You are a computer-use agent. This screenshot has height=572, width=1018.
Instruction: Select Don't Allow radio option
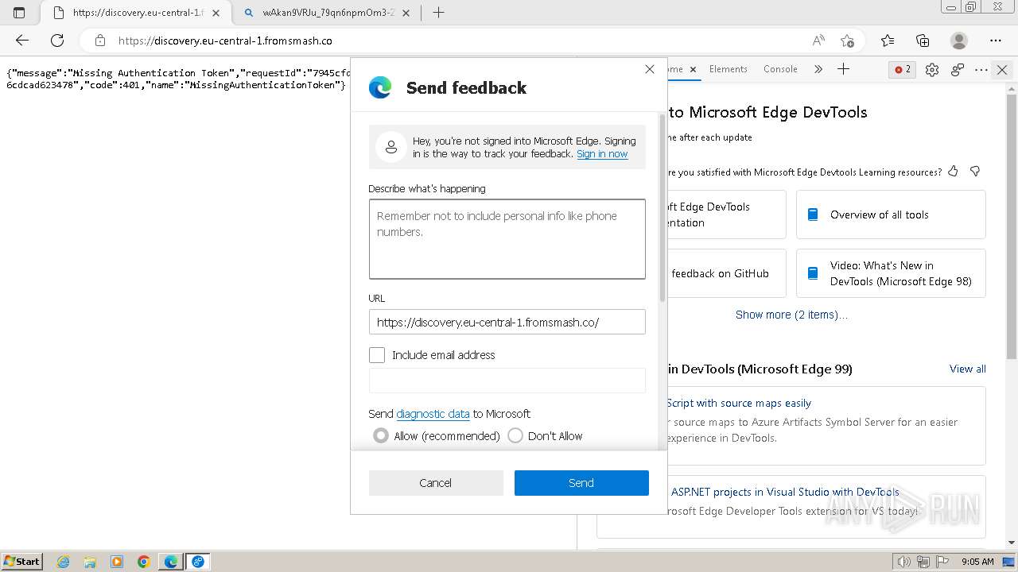(x=515, y=435)
